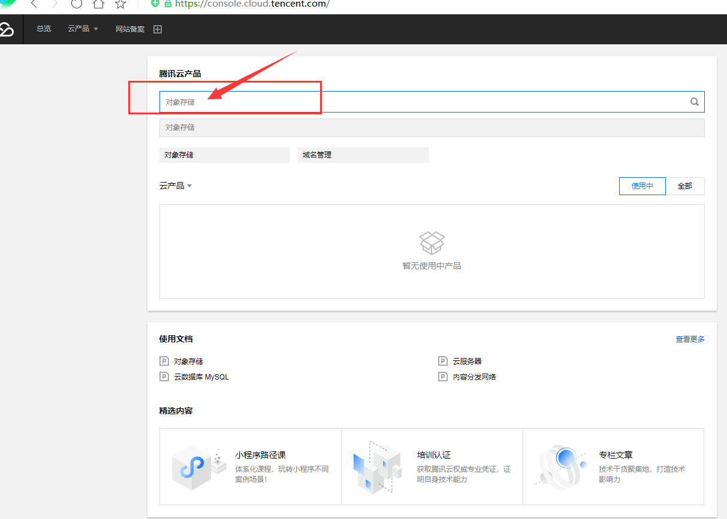Select the 对象存储 search suggestion row
The width and height of the screenshot is (727, 519).
tap(432, 128)
